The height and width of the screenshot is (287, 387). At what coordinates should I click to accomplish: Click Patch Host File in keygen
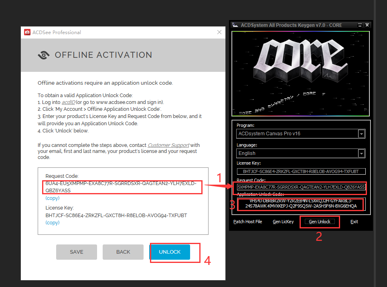[x=247, y=222]
